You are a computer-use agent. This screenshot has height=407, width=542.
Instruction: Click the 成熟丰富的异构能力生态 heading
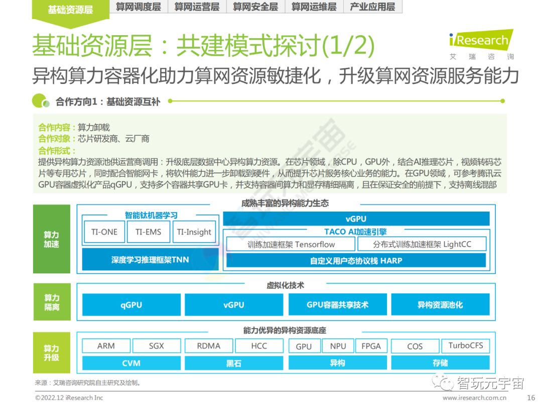[x=285, y=203]
